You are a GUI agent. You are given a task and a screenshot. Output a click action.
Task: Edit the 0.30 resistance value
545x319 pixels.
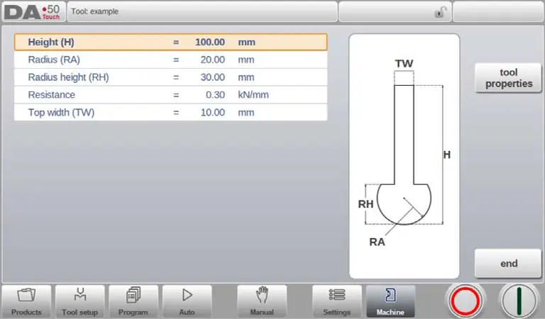click(215, 95)
